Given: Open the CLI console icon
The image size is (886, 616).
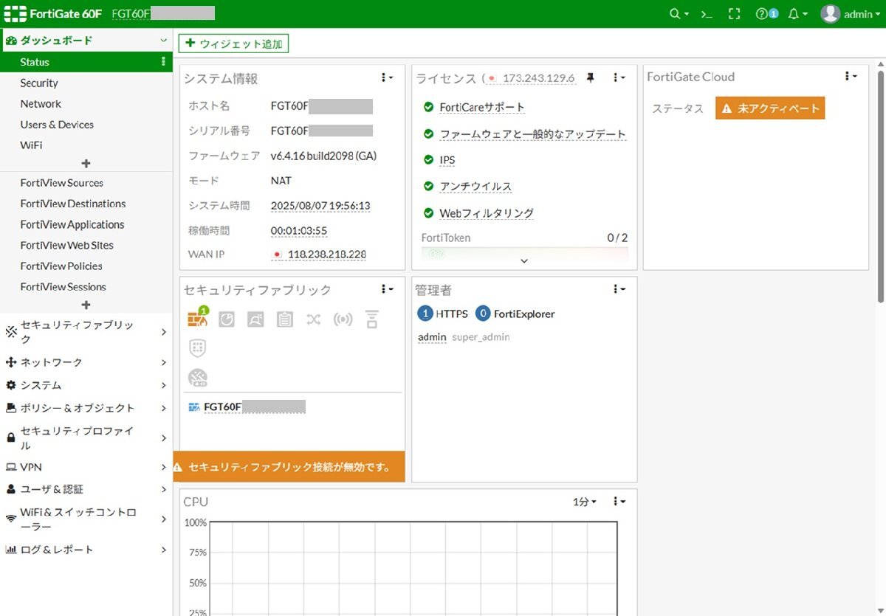Looking at the screenshot, I should point(707,14).
